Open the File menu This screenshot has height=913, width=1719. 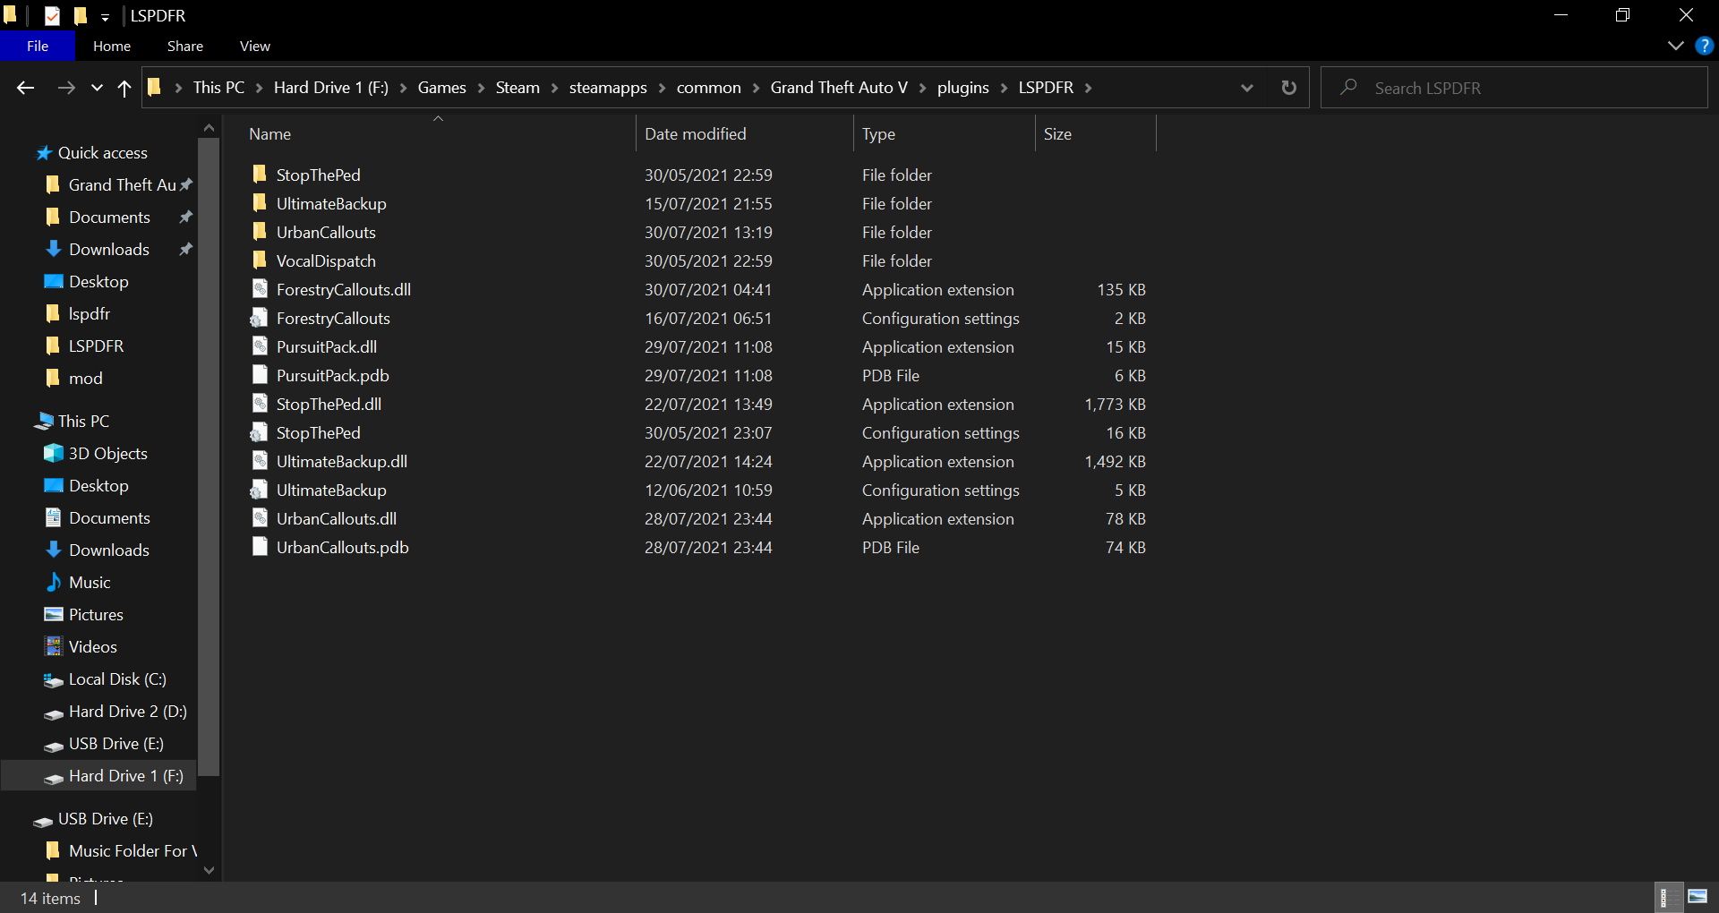[x=38, y=46]
